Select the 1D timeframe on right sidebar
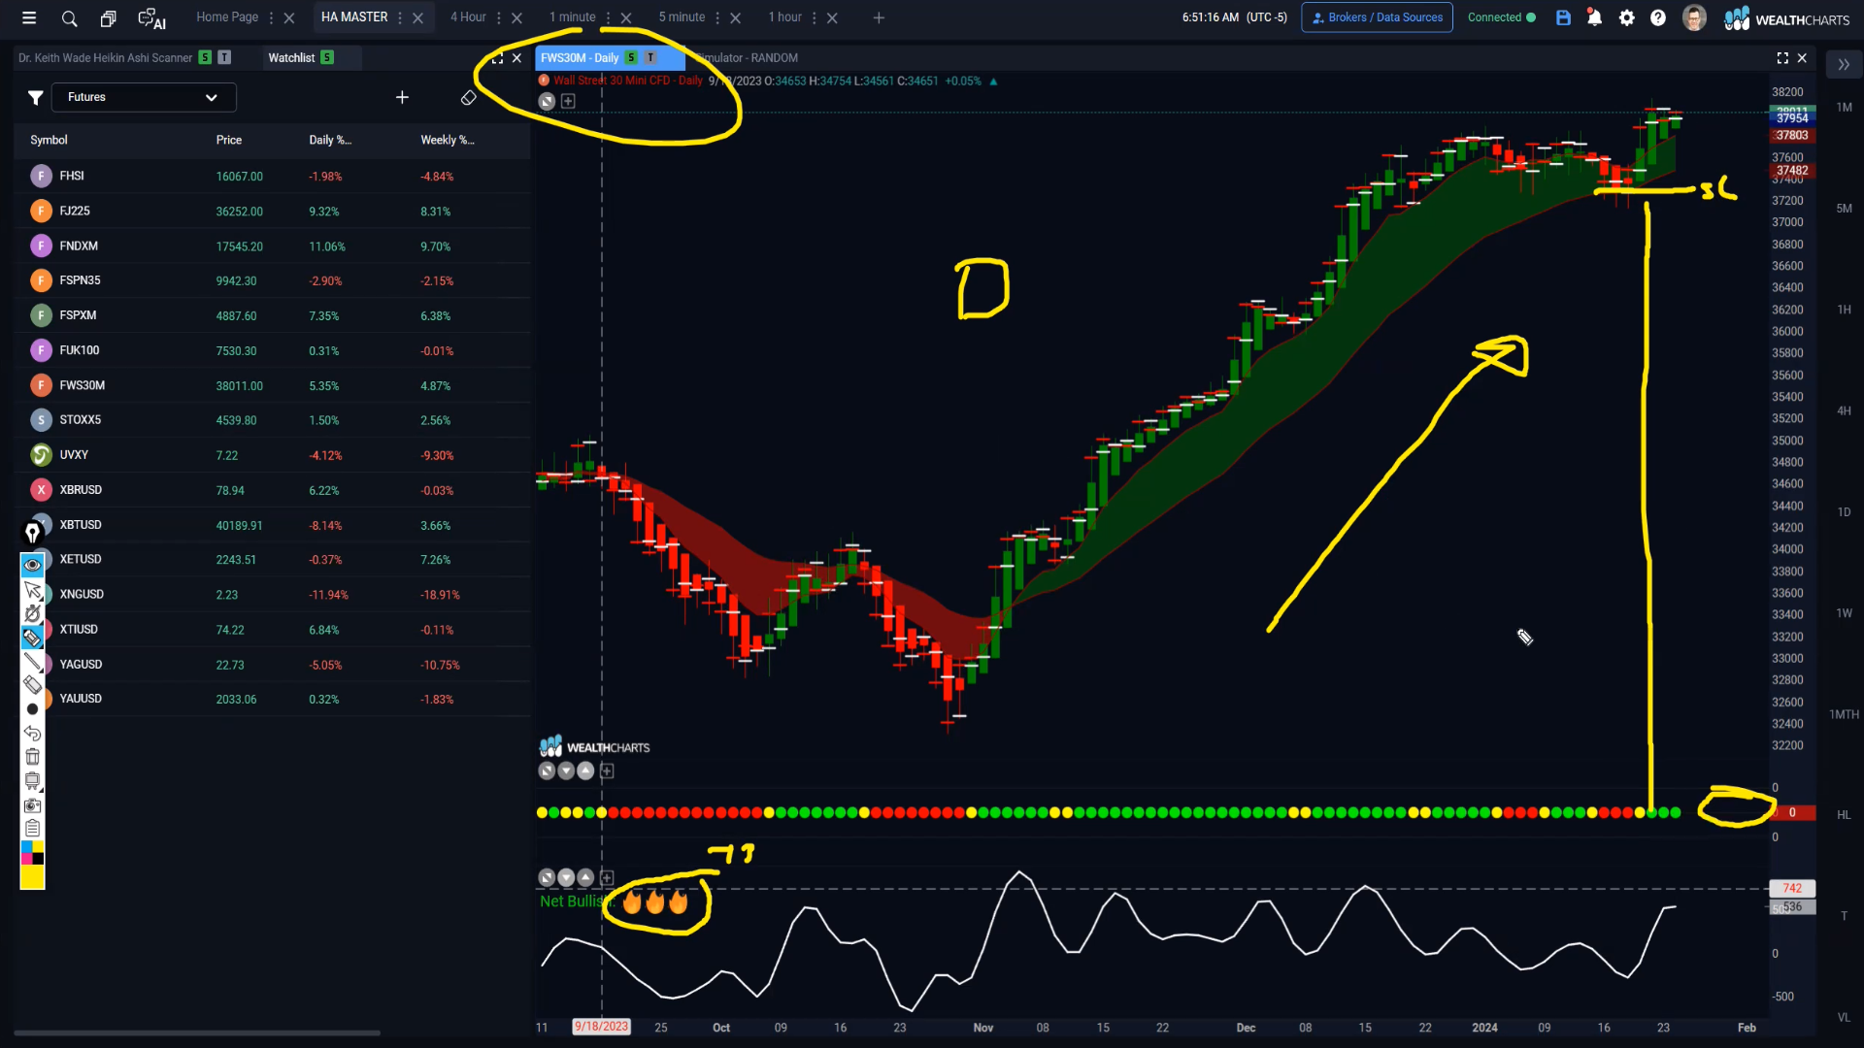 point(1844,512)
